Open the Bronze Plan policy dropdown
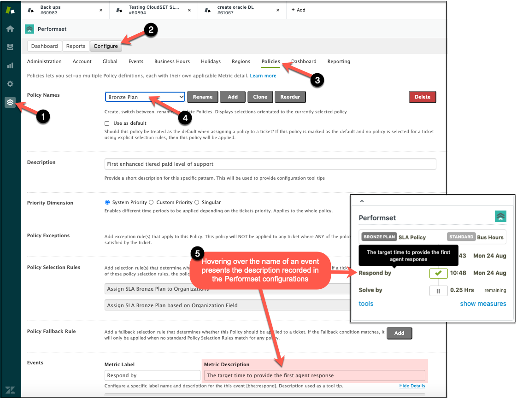Viewport: 517px width, 398px height. pyautogui.click(x=145, y=97)
